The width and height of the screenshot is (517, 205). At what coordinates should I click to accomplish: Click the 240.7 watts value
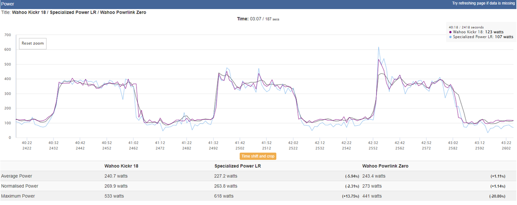116,176
